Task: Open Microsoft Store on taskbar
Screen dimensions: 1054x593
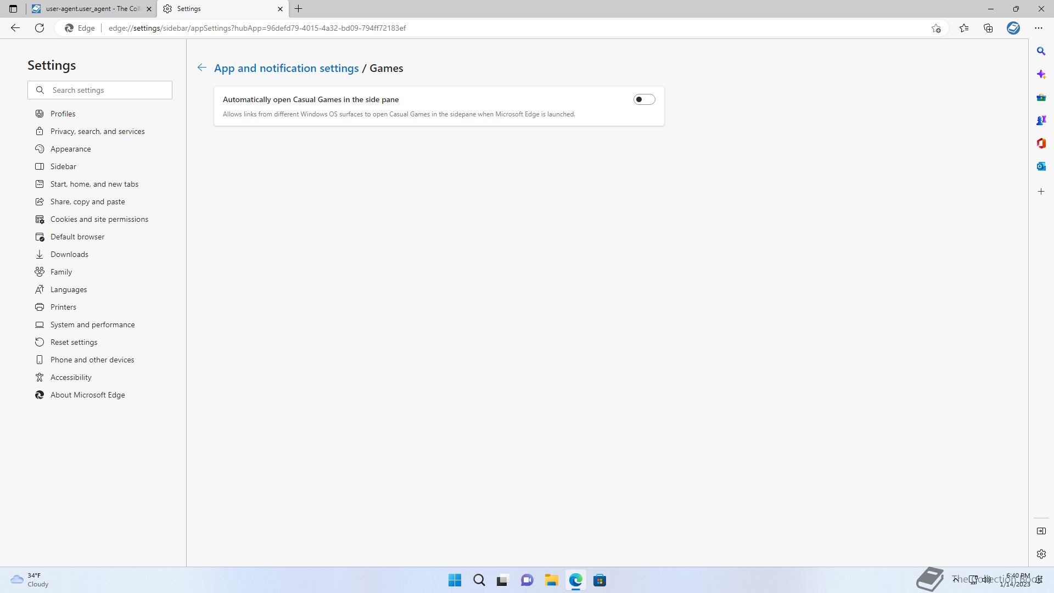Action: (599, 580)
